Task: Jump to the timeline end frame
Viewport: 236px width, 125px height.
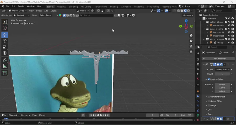Action: click(x=108, y=115)
